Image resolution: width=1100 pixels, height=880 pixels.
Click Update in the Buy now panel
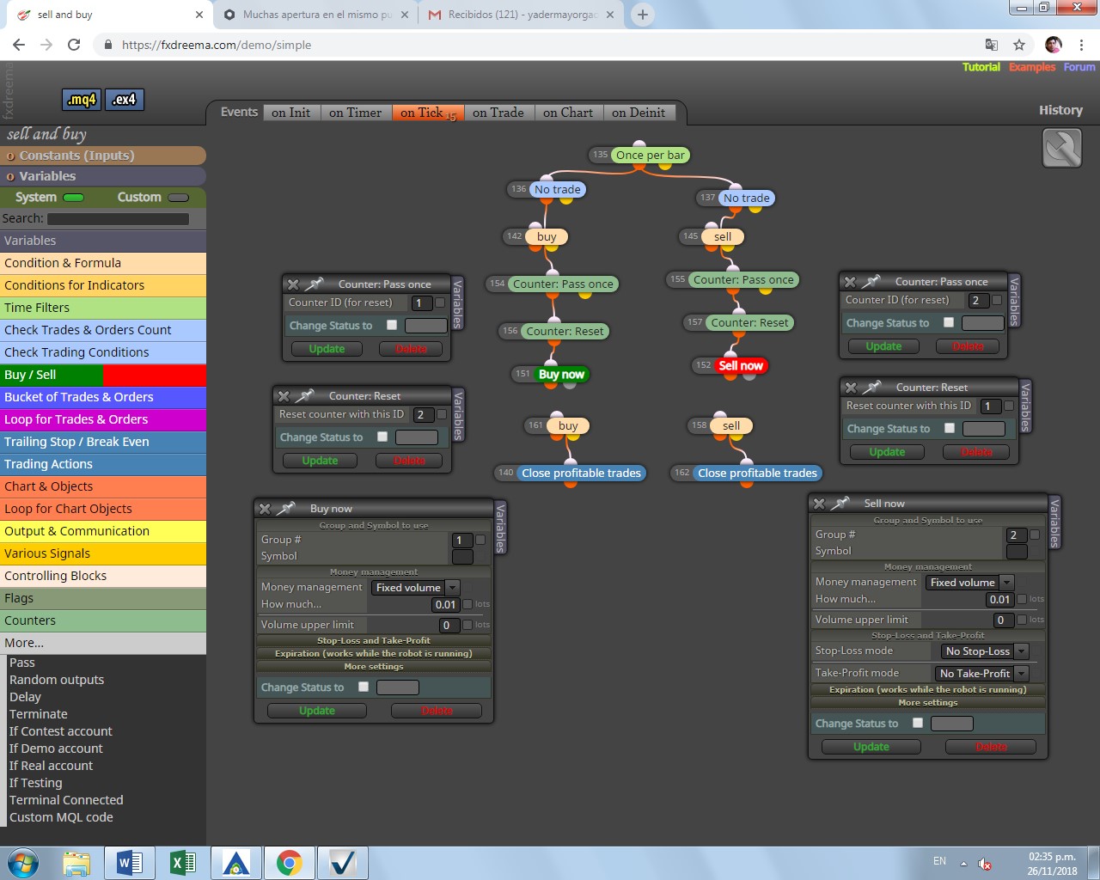click(x=317, y=711)
